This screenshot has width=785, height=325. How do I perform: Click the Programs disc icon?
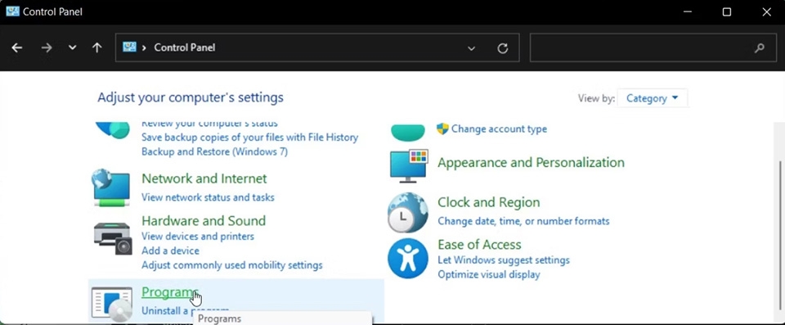[x=112, y=305]
